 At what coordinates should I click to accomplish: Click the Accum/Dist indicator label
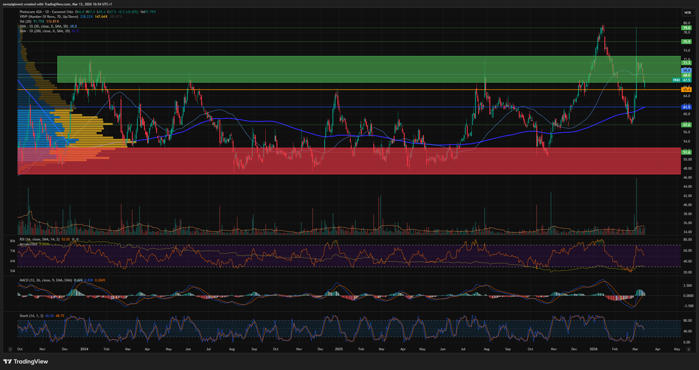(28, 244)
